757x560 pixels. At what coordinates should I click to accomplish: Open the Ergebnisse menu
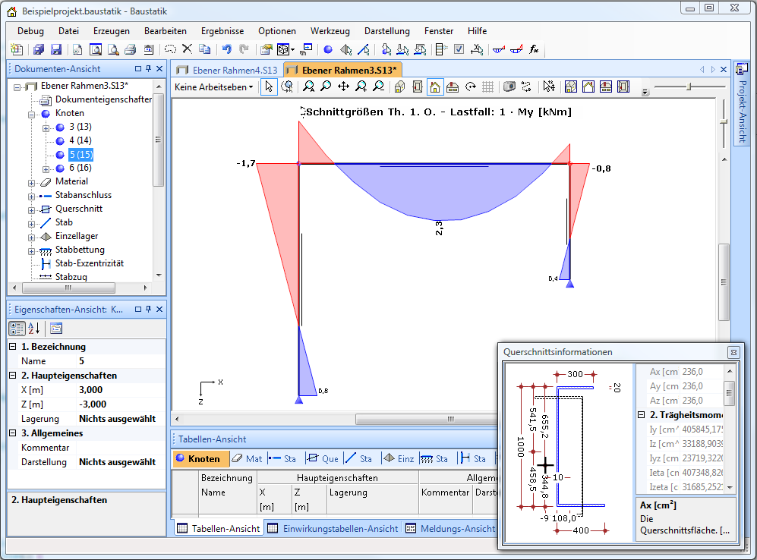point(222,31)
